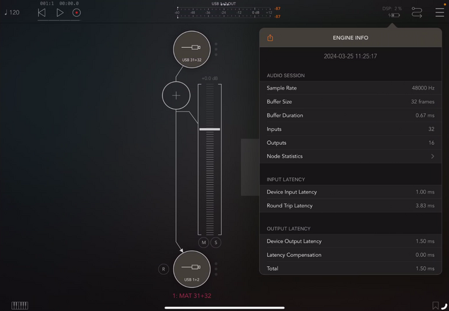This screenshot has height=311, width=449.
Task: Mute the channel with the M button
Action: (204, 243)
